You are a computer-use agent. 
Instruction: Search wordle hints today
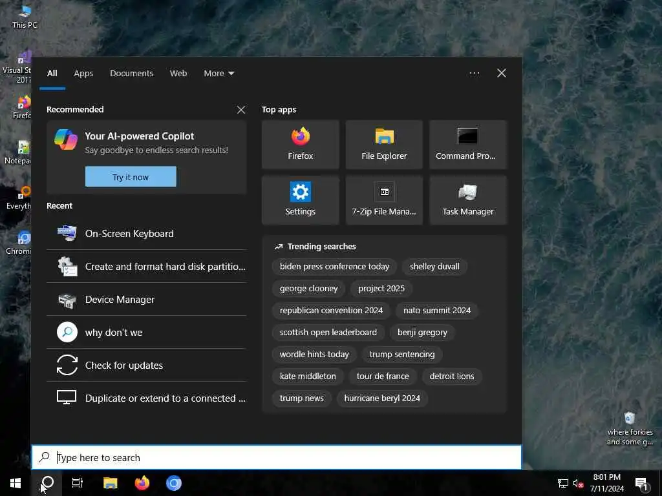314,355
